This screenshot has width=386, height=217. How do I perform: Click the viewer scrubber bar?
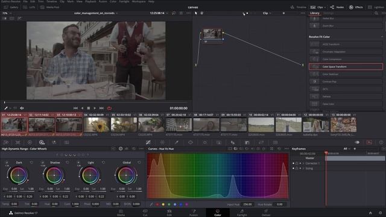[96, 102]
